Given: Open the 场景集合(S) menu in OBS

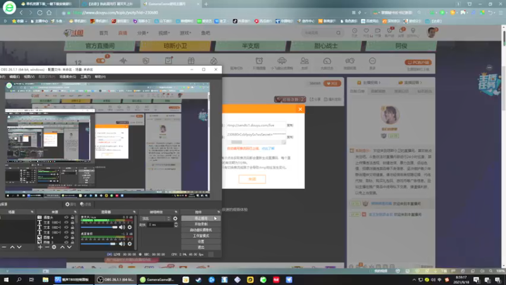Looking at the screenshot, I should tap(68, 77).
